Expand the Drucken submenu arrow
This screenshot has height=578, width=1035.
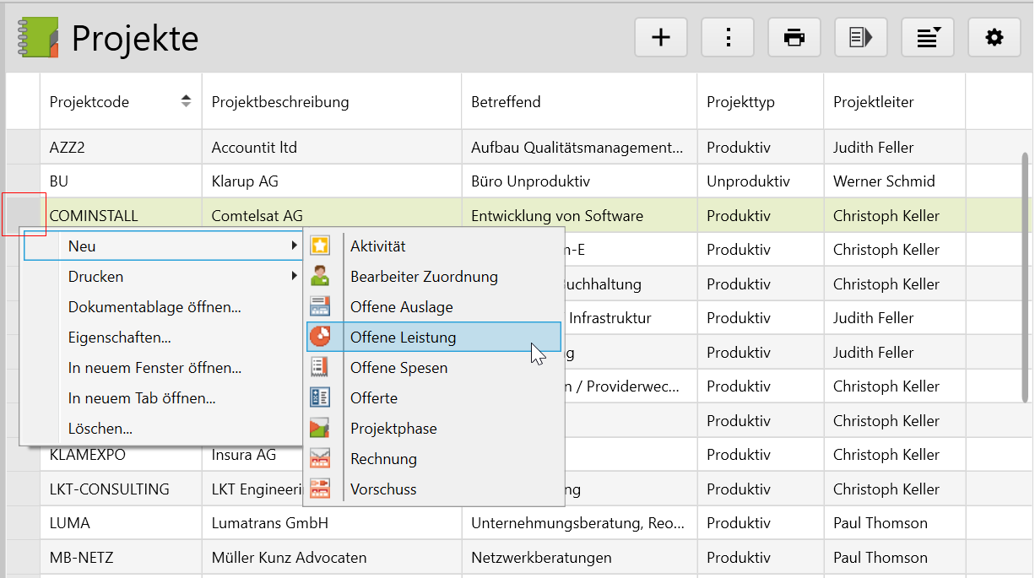click(294, 276)
